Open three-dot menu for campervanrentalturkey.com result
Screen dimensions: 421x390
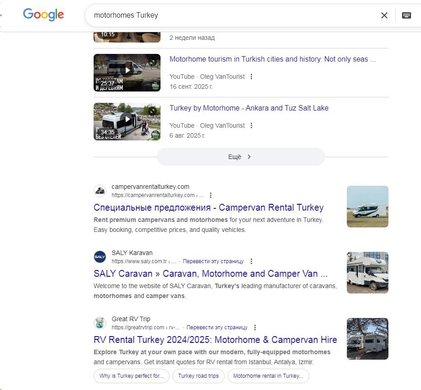(210, 195)
